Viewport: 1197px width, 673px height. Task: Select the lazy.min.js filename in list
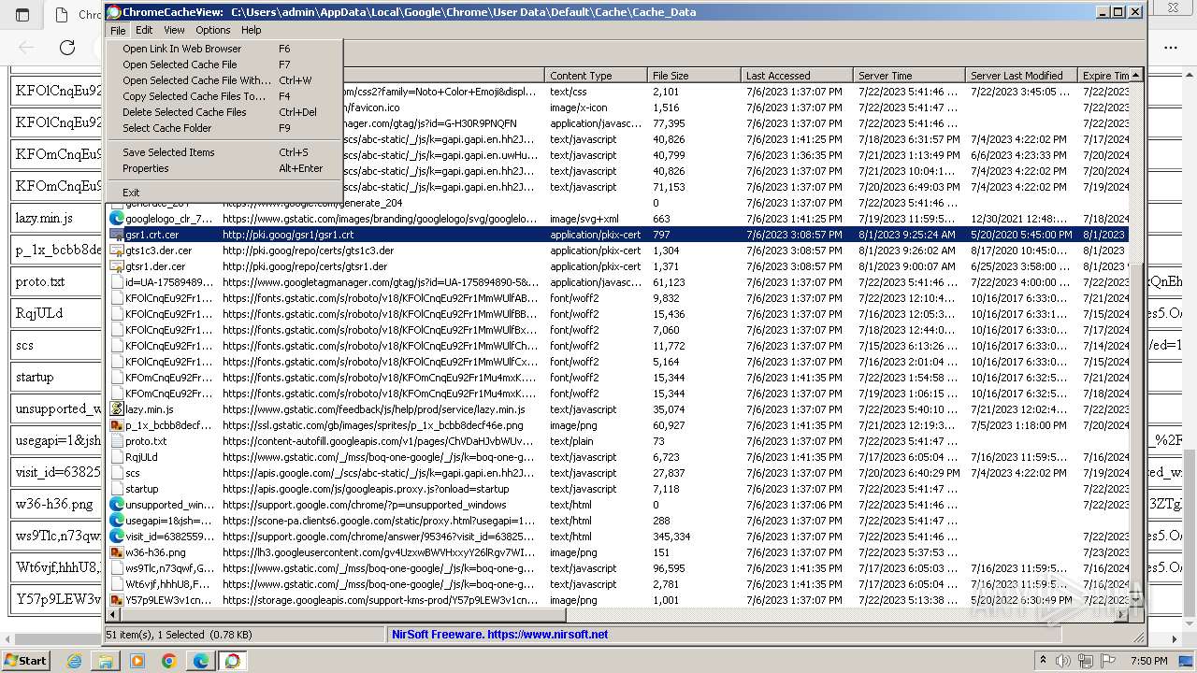[x=150, y=409]
